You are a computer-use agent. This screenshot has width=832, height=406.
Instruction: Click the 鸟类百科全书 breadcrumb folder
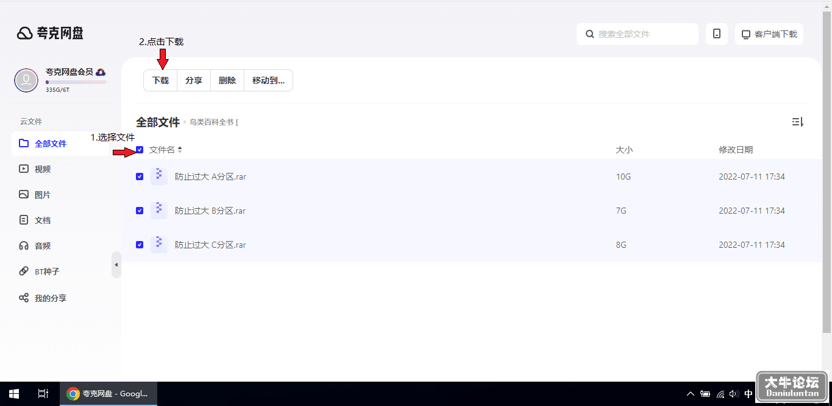(214, 122)
